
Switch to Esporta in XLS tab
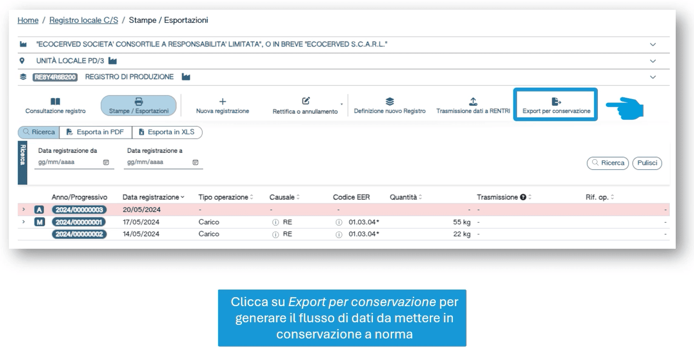click(x=167, y=132)
